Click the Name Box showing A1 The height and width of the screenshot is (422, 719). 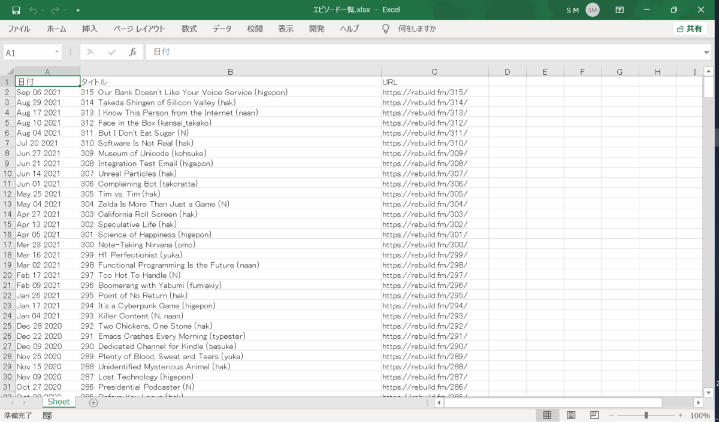[x=28, y=53]
